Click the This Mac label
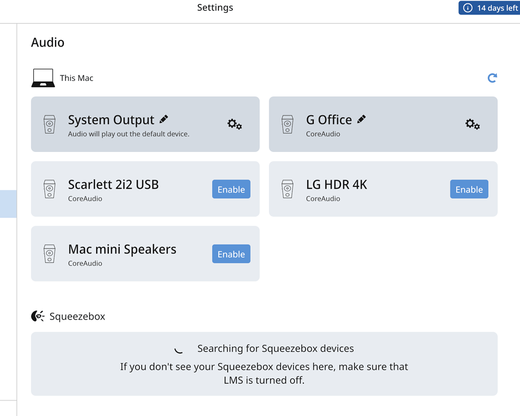520x416 pixels. [77, 78]
